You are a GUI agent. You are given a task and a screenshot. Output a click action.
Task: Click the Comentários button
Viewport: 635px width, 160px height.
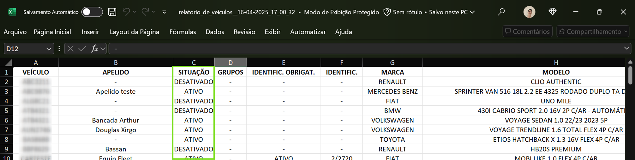pos(527,31)
